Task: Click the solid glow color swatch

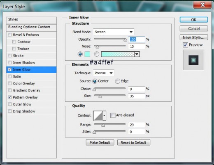Action: (87, 54)
